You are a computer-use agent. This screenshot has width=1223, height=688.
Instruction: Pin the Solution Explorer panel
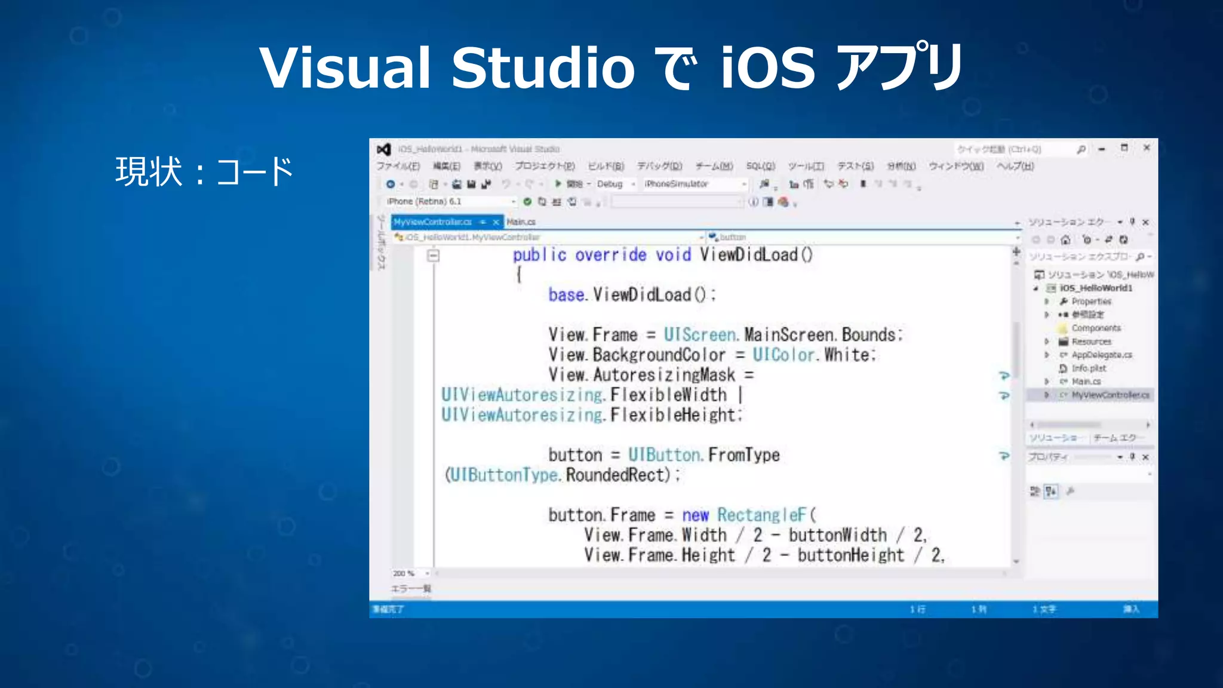coord(1132,222)
